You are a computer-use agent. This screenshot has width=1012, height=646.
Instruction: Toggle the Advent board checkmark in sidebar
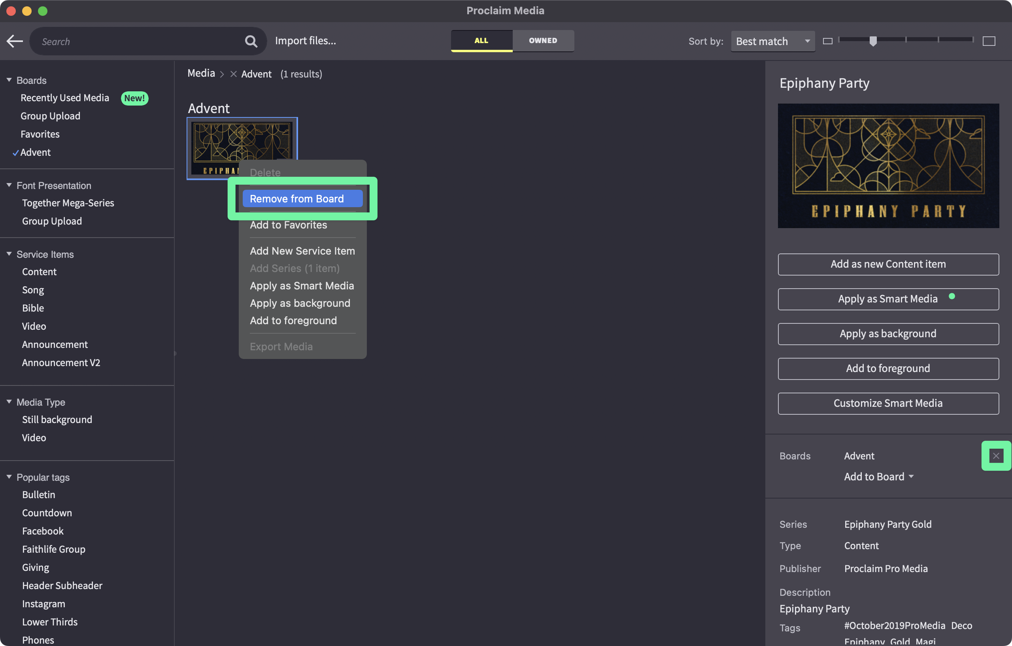[15, 153]
